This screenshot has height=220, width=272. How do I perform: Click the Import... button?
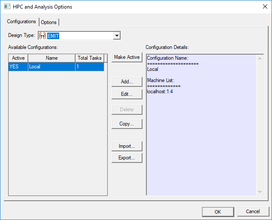point(127,146)
